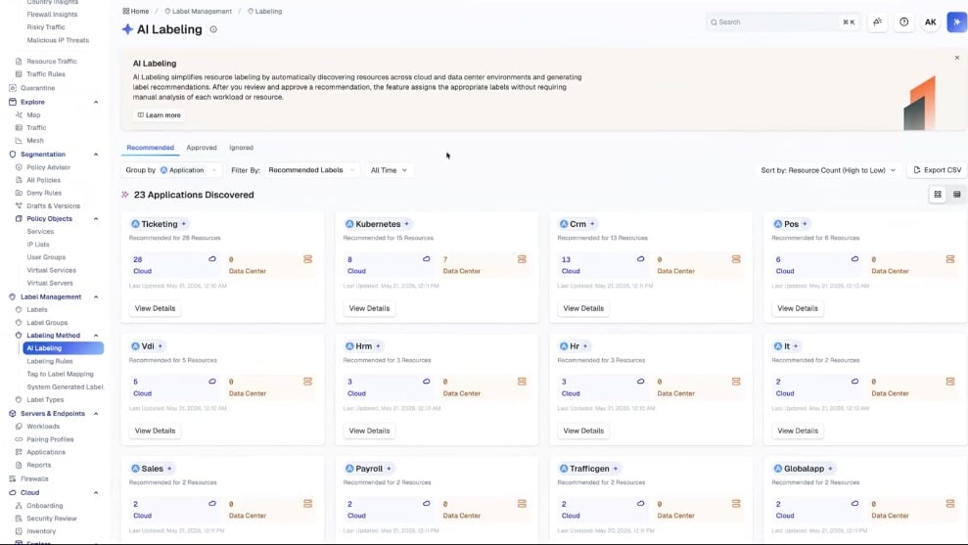This screenshot has height=545, width=968.
Task: Collapse the Policy Objects section
Action: tap(96, 218)
